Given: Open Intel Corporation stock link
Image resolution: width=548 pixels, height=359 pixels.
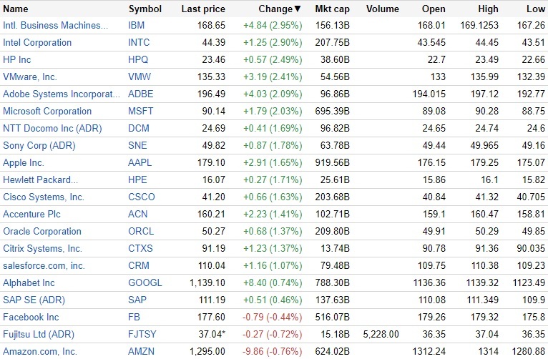Looking at the screenshot, I should coord(37,42).
